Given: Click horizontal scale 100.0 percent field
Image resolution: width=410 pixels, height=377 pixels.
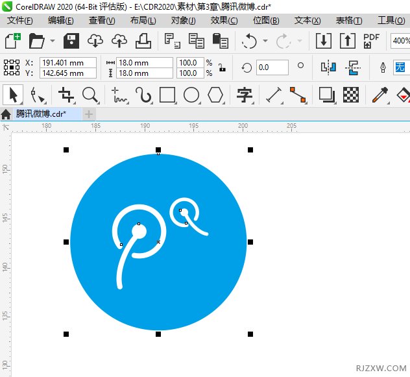Looking at the screenshot, I should point(190,63).
